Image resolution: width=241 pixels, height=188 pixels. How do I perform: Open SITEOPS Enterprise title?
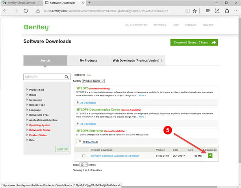90,131
